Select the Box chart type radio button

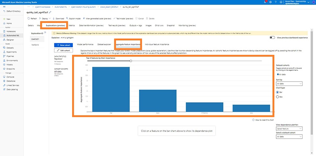point(277,97)
